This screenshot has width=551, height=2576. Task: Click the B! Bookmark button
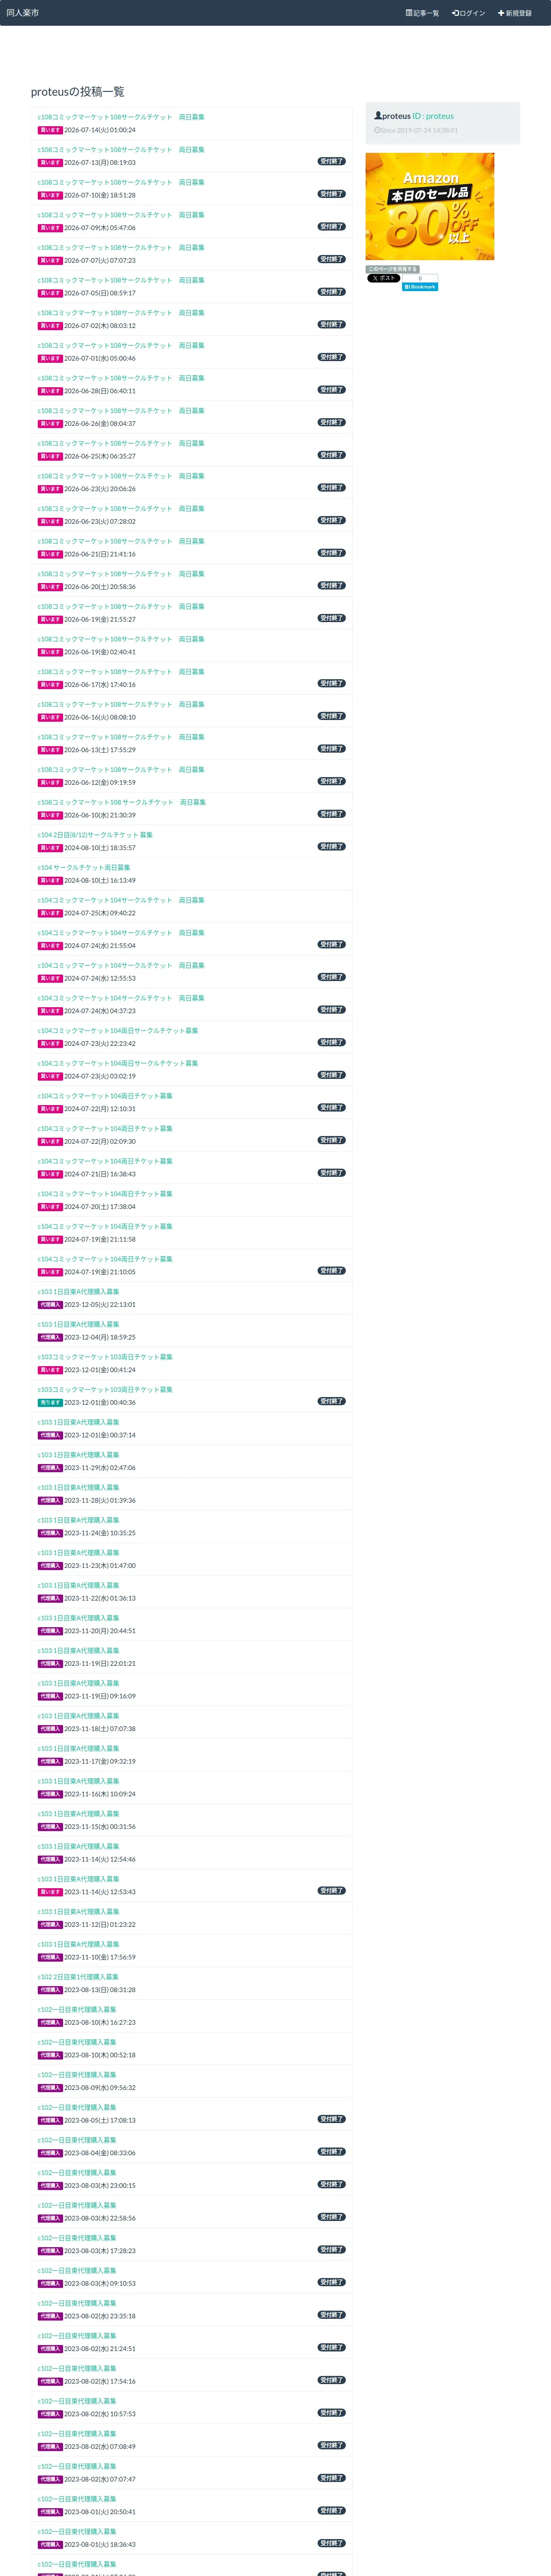point(420,287)
